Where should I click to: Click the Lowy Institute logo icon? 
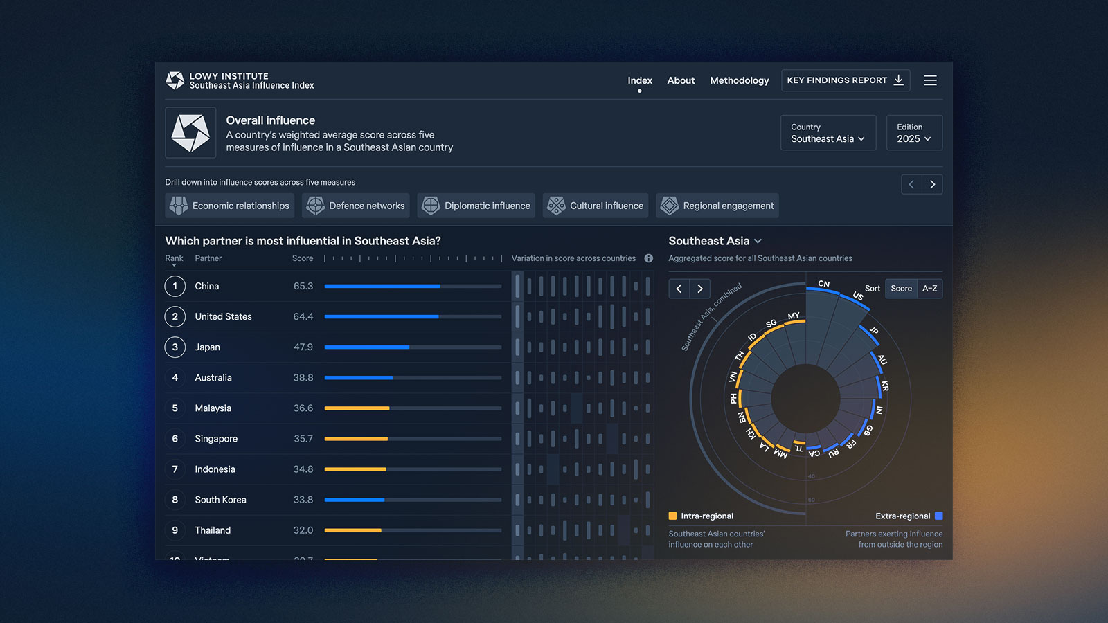175,80
